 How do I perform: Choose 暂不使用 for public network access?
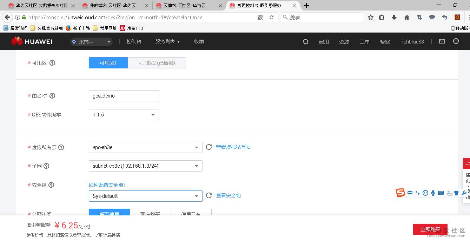[x=109, y=214]
